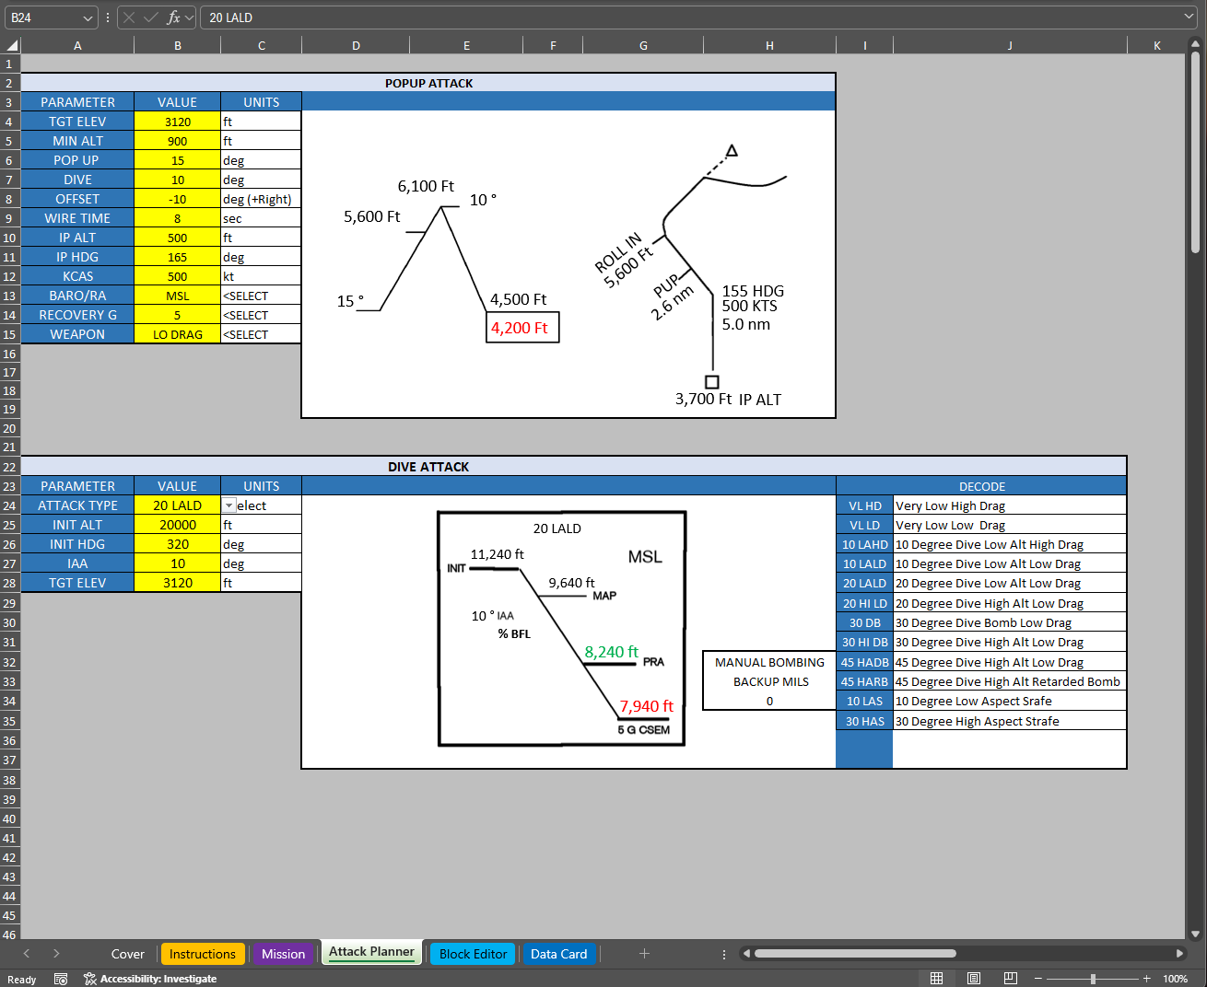Cancel the formula bar entry with X
This screenshot has height=987, width=1207.
tap(129, 17)
